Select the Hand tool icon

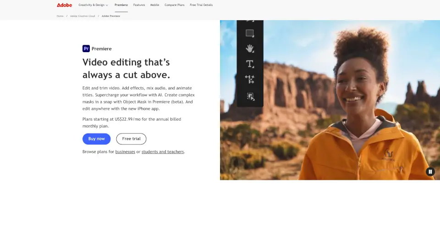coord(250,48)
